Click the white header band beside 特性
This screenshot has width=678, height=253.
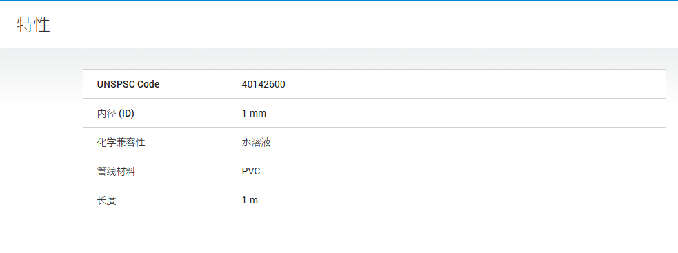(x=363, y=25)
